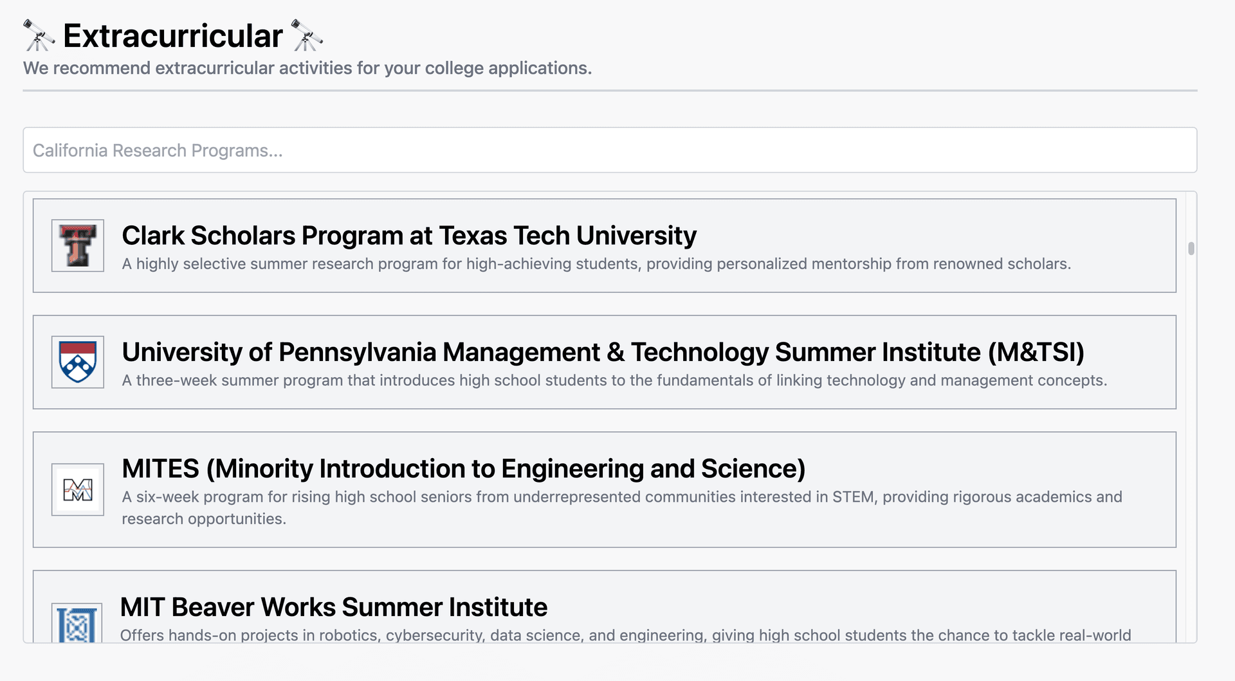
Task: Click the recommendation subtitle under Extracurricular
Action: 307,68
